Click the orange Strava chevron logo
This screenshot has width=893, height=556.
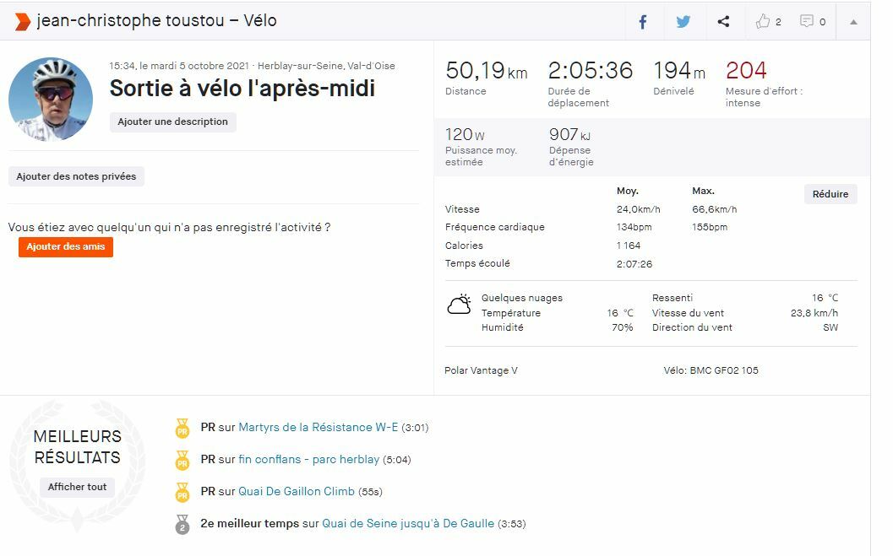point(22,21)
